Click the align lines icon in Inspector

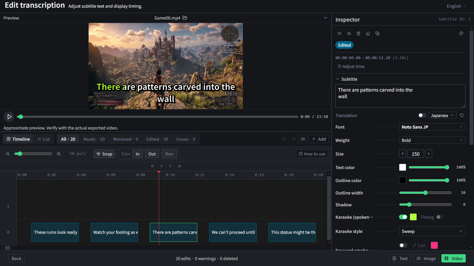(x=340, y=33)
